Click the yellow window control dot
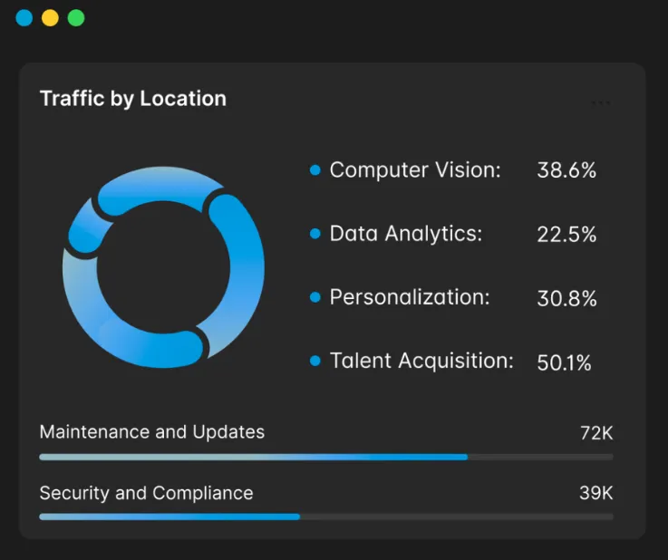 (50, 18)
